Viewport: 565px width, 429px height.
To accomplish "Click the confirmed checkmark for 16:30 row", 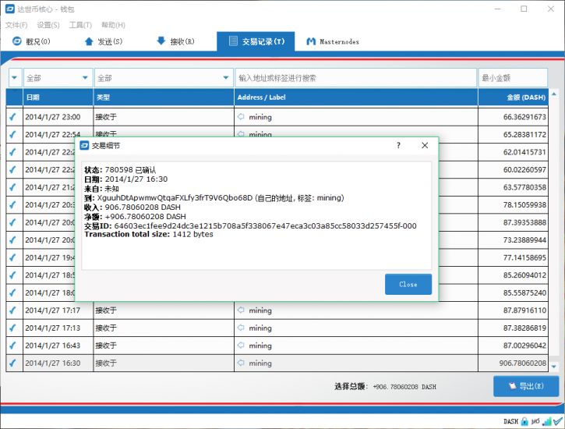I will click(13, 363).
